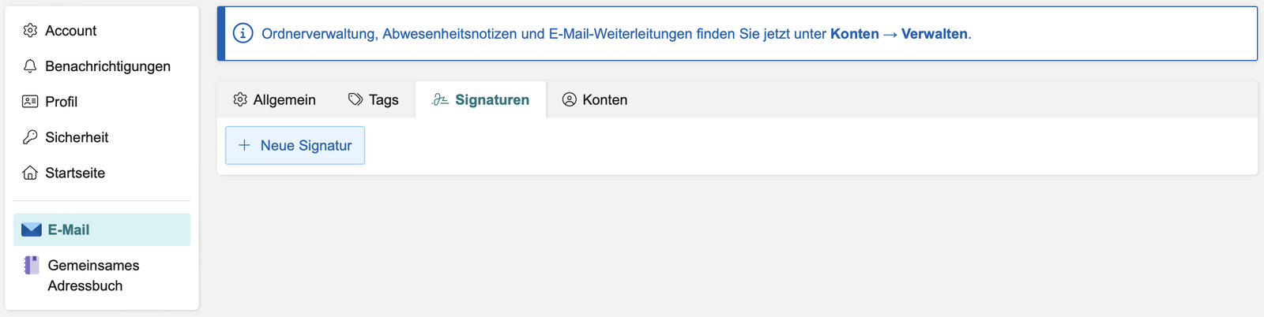Open the Profil settings page

click(61, 102)
